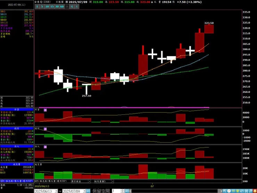Open the start date 2025/06/13 dropdown

tap(56, 191)
